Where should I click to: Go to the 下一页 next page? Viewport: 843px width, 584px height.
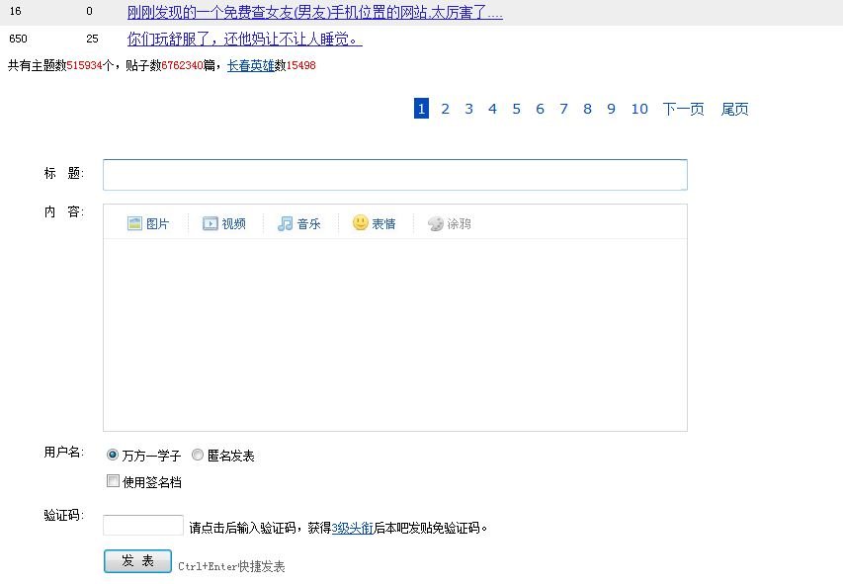(683, 109)
